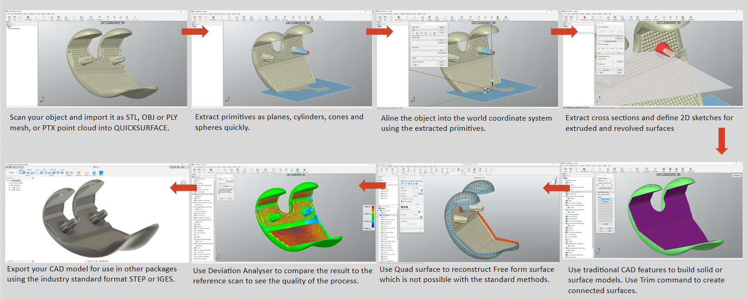This screenshot has width=747, height=300.
Task: Open File menu in scan-import window
Action: click(8, 14)
